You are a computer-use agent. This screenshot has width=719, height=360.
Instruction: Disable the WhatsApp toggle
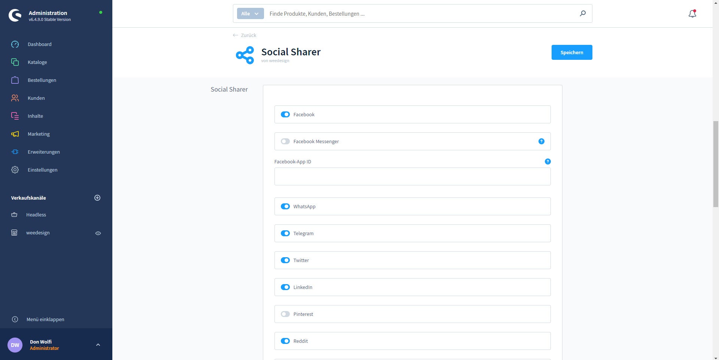[285, 206]
